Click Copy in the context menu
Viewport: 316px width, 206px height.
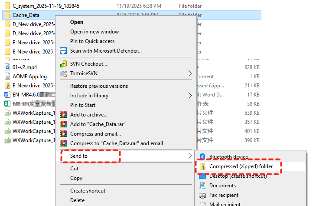coord(76,178)
